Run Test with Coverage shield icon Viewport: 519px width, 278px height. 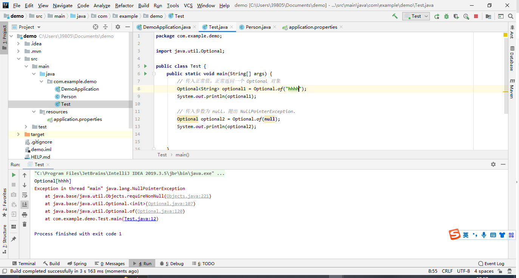456,16
